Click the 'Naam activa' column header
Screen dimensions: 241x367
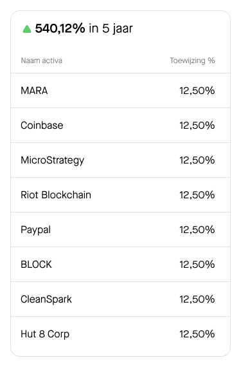click(42, 61)
